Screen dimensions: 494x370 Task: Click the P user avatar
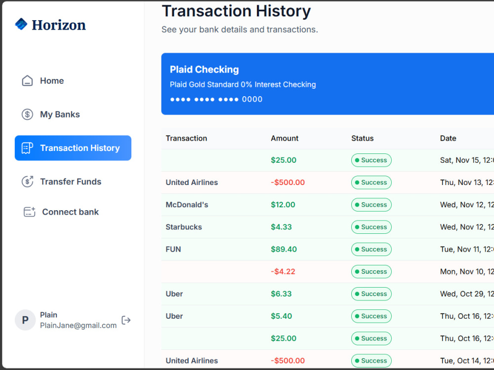point(25,320)
